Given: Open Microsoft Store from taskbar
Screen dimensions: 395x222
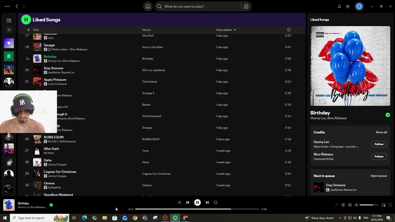Looking at the screenshot, I should tap(114, 218).
